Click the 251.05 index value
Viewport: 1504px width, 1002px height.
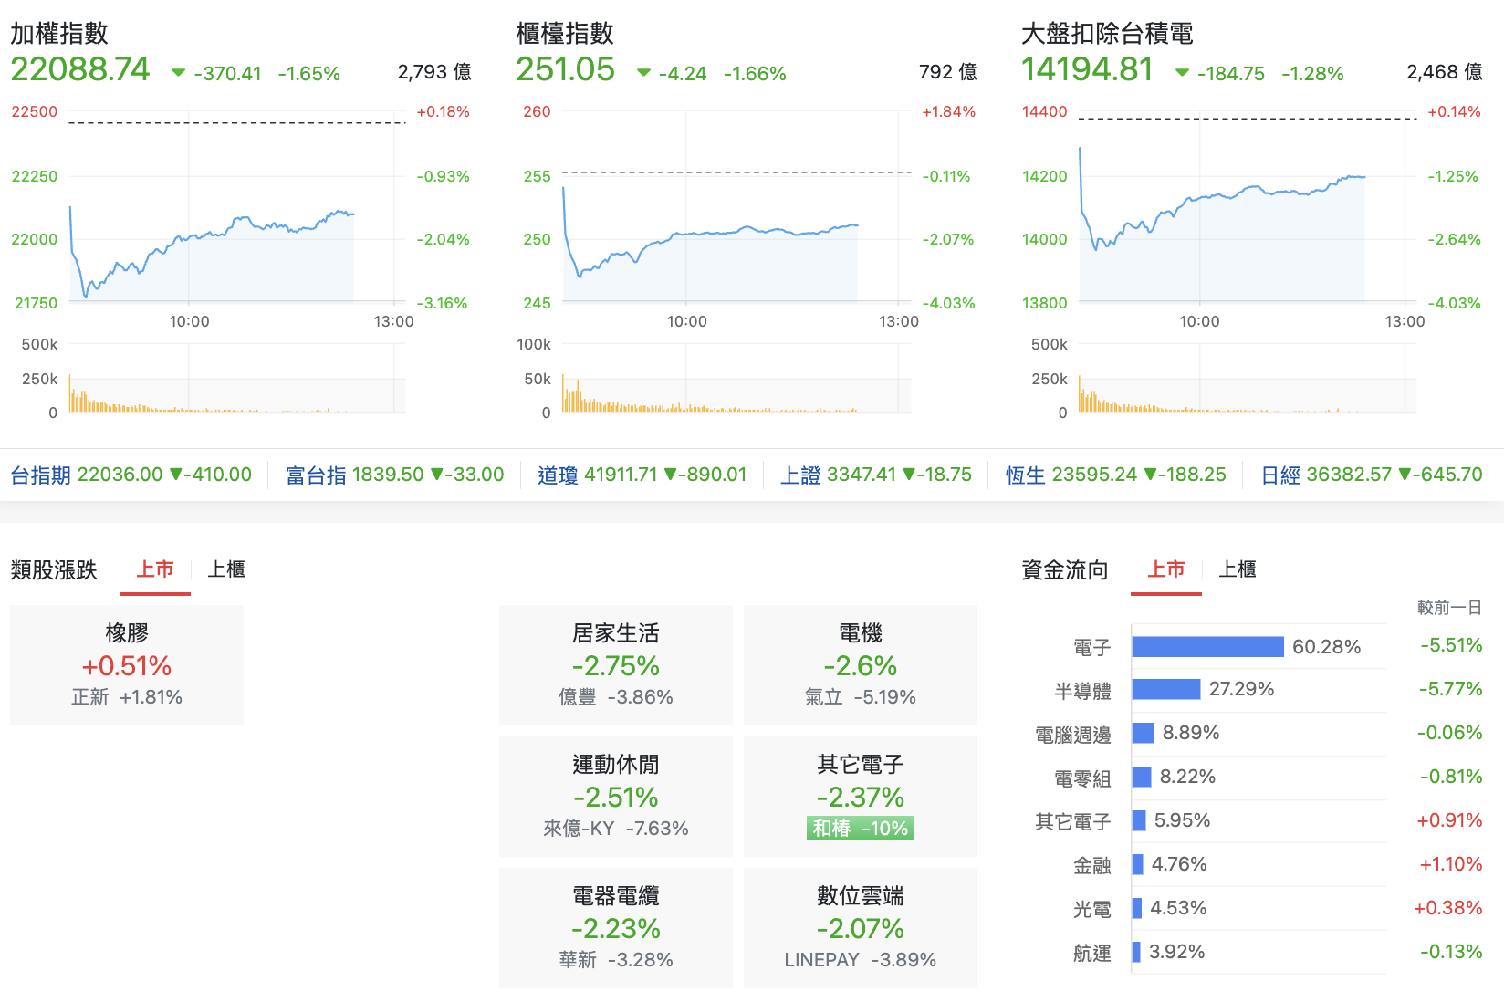(566, 69)
